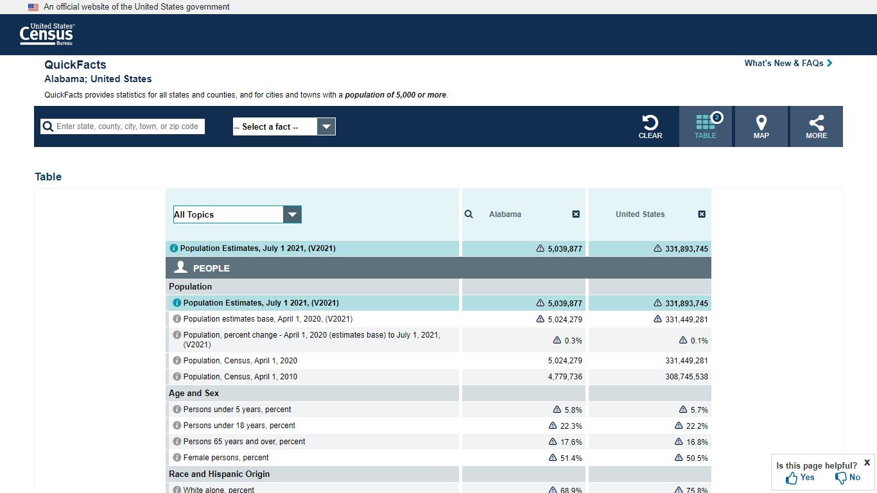Switch to MAP view
Viewport: 877px width, 493px height.
pos(761,126)
